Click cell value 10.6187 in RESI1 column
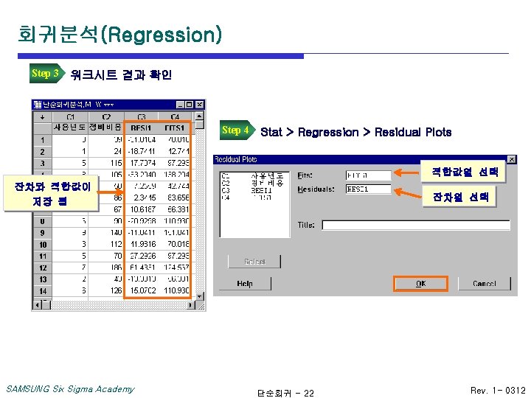The height and width of the screenshot is (398, 531). pos(141,209)
